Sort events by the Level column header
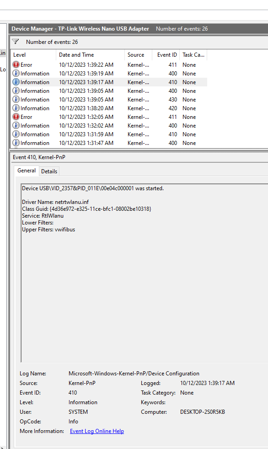This screenshot has width=268, height=449. (x=33, y=55)
